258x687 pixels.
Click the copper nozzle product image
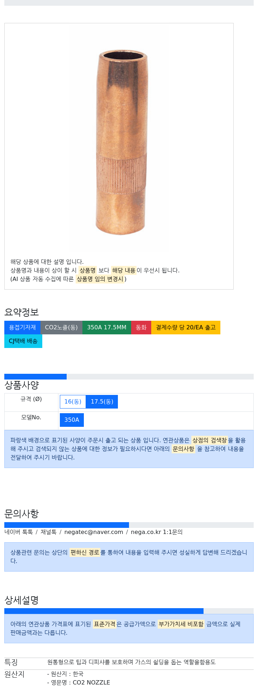click(121, 142)
